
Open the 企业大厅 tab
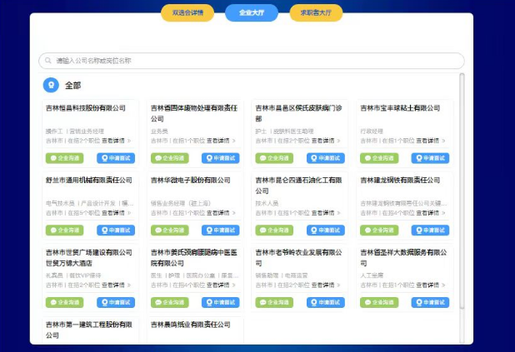pyautogui.click(x=251, y=13)
